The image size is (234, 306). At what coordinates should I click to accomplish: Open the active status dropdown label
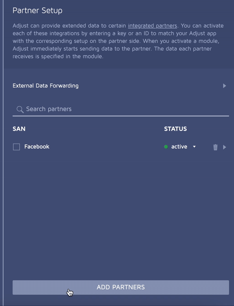click(x=179, y=147)
